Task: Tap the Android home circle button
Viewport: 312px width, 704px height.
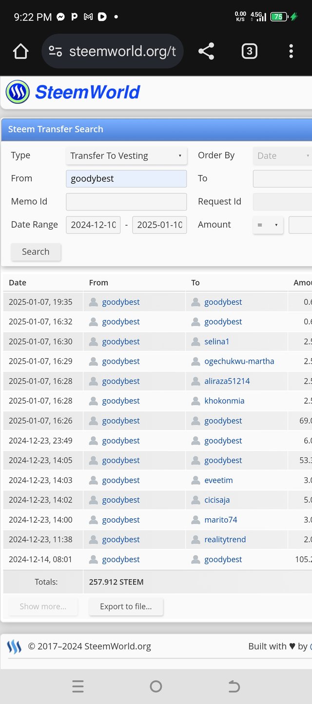Action: pyautogui.click(x=156, y=686)
